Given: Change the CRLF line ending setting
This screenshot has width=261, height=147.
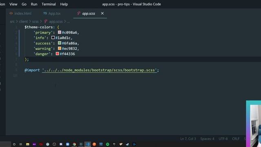Looking at the screenshot, I should point(236,139).
